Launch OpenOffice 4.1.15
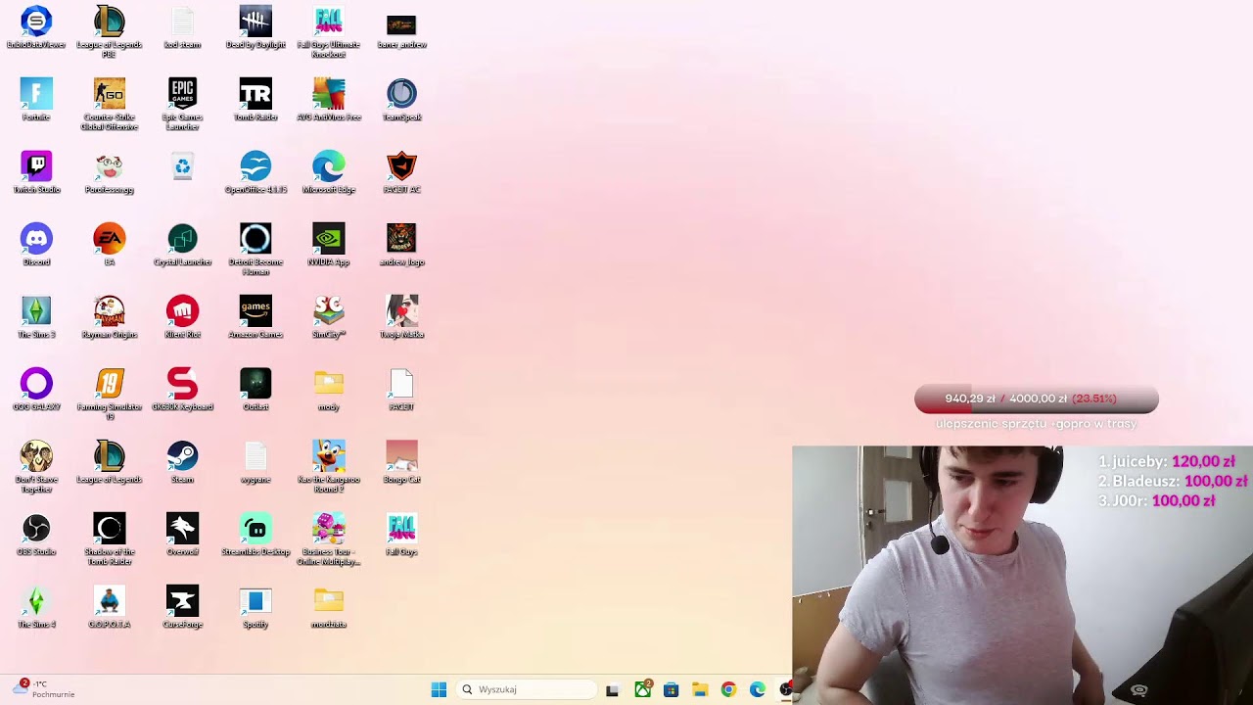 pyautogui.click(x=255, y=166)
